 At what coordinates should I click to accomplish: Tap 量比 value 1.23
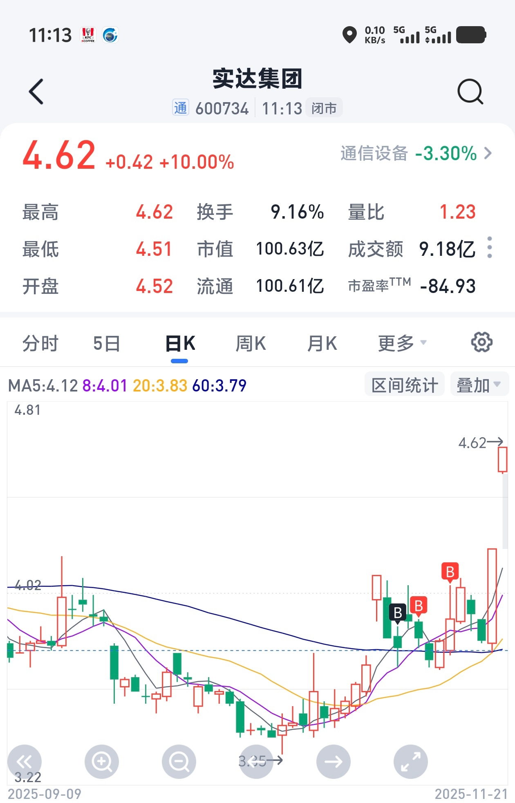(x=458, y=212)
